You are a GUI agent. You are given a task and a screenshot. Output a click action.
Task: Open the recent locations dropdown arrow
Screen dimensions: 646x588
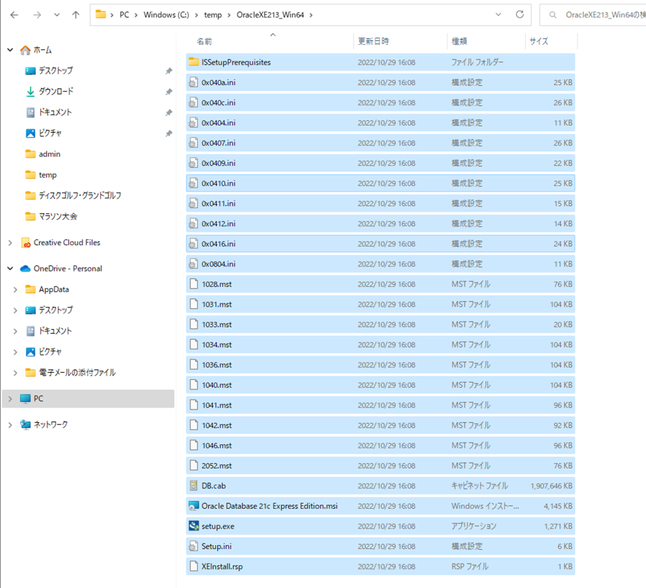click(57, 15)
